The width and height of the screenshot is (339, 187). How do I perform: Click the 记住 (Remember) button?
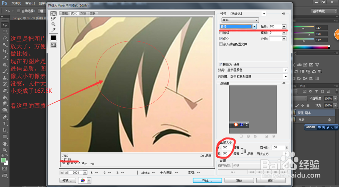point(271,181)
